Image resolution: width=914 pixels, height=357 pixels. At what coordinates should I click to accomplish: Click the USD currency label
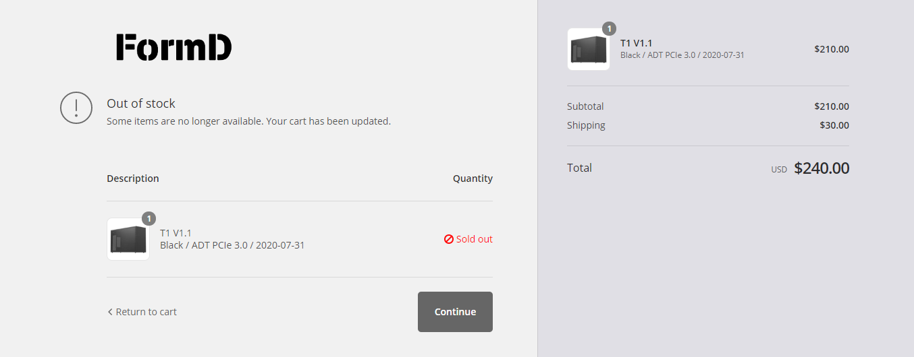779,170
